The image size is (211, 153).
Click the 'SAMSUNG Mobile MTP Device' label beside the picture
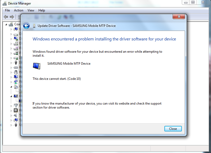click(x=69, y=64)
